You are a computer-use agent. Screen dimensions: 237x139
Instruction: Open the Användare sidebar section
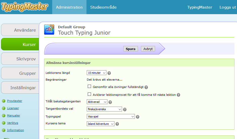(x=20, y=30)
